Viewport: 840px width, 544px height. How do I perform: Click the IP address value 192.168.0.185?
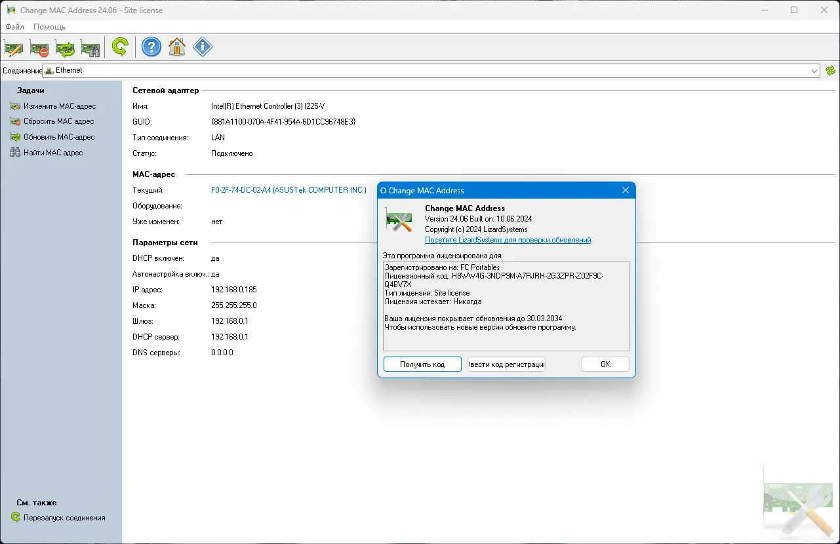(x=234, y=290)
